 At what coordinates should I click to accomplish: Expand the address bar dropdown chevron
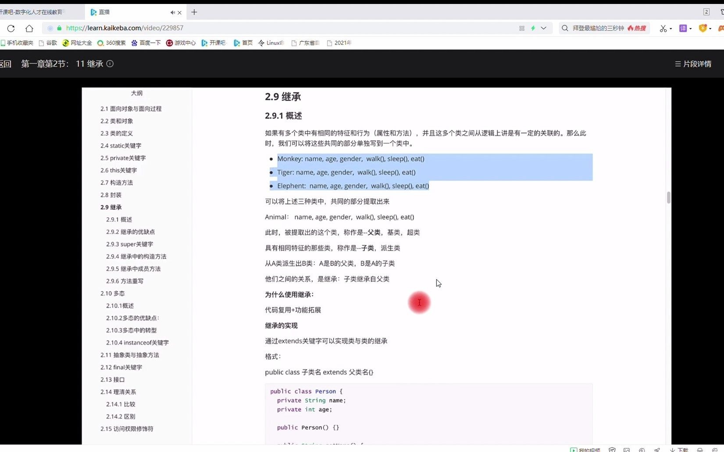click(x=543, y=28)
